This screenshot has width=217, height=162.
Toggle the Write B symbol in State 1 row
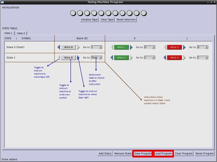pyautogui.click(x=68, y=57)
